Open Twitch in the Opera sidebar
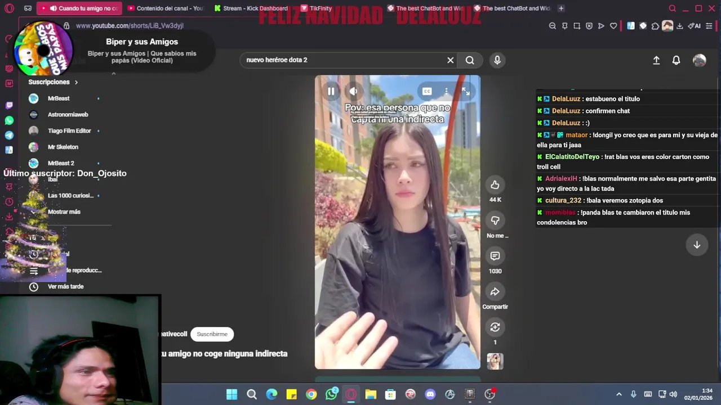The width and height of the screenshot is (721, 405). pyautogui.click(x=9, y=105)
